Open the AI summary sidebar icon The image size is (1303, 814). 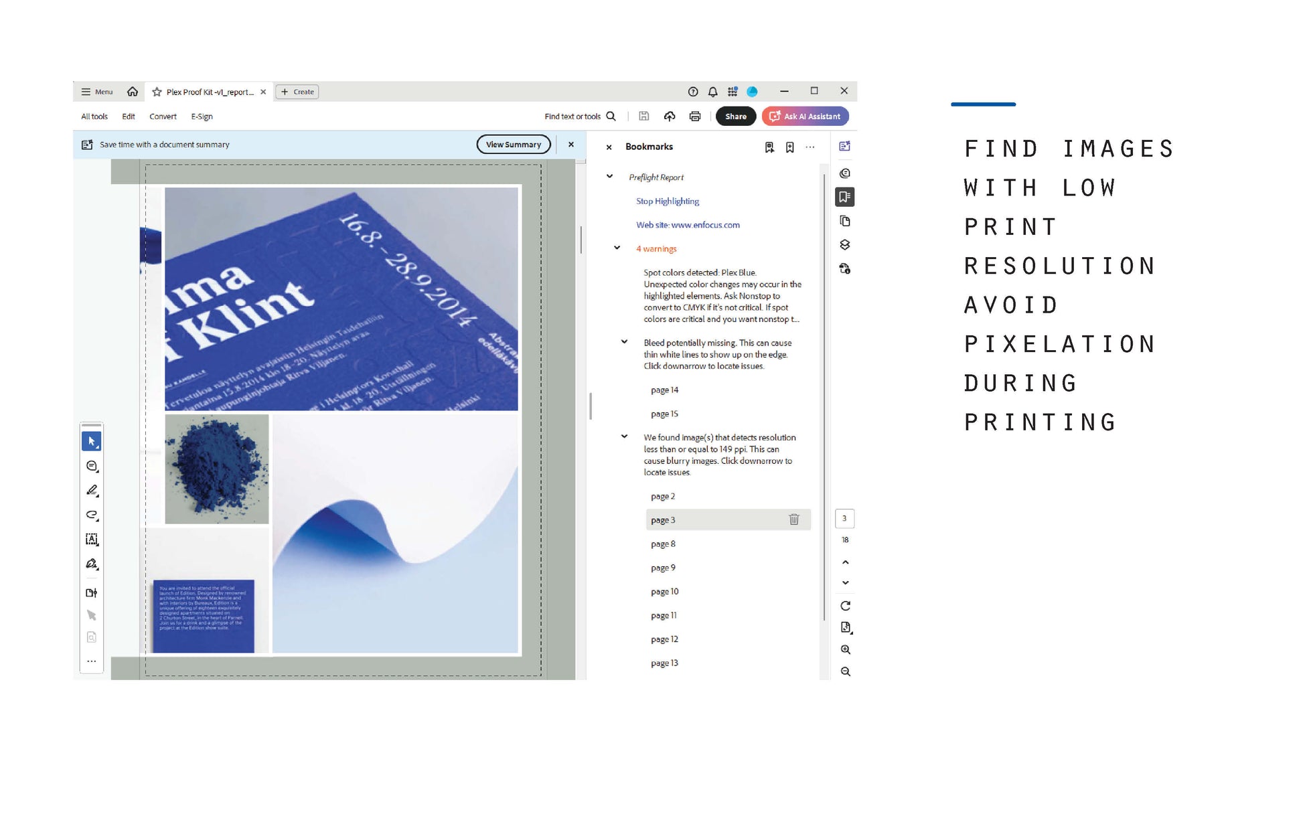[x=845, y=146]
